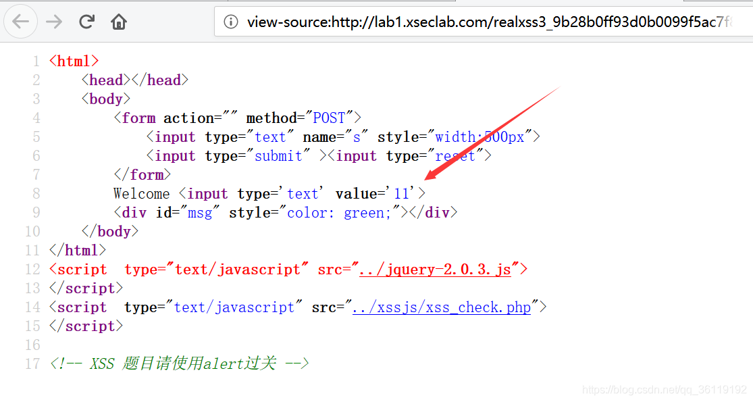Image resolution: width=753 pixels, height=402 pixels.
Task: Go forward to the next page
Action: click(x=54, y=22)
